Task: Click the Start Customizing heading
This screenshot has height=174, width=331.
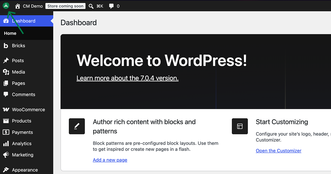Action: 282,122
